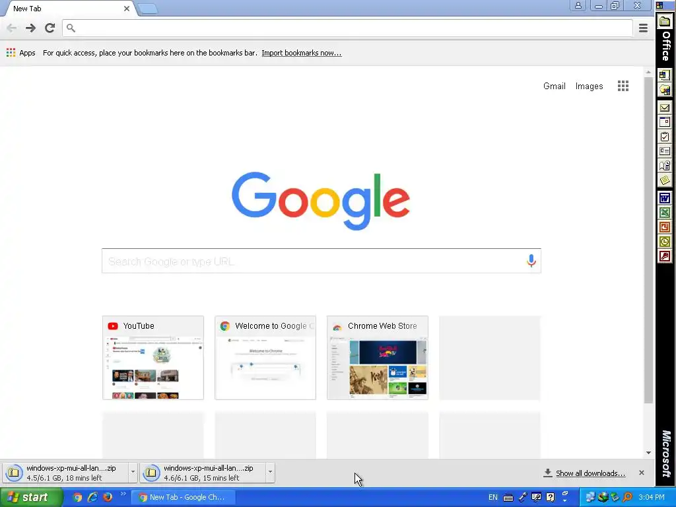Viewport: 676px width, 507px height.
Task: Switch to New Tab - Google Chrome taskbar button
Action: coord(183,498)
